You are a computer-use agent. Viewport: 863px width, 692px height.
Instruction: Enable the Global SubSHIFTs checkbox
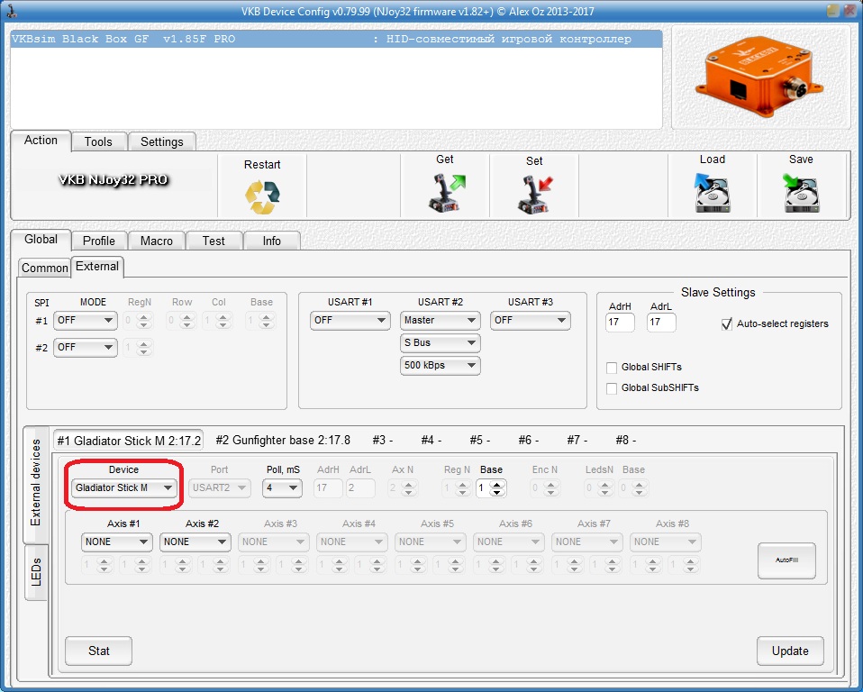coord(613,388)
